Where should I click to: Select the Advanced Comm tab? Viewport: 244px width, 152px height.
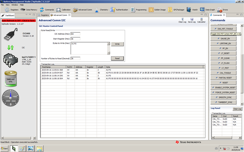[60, 15]
